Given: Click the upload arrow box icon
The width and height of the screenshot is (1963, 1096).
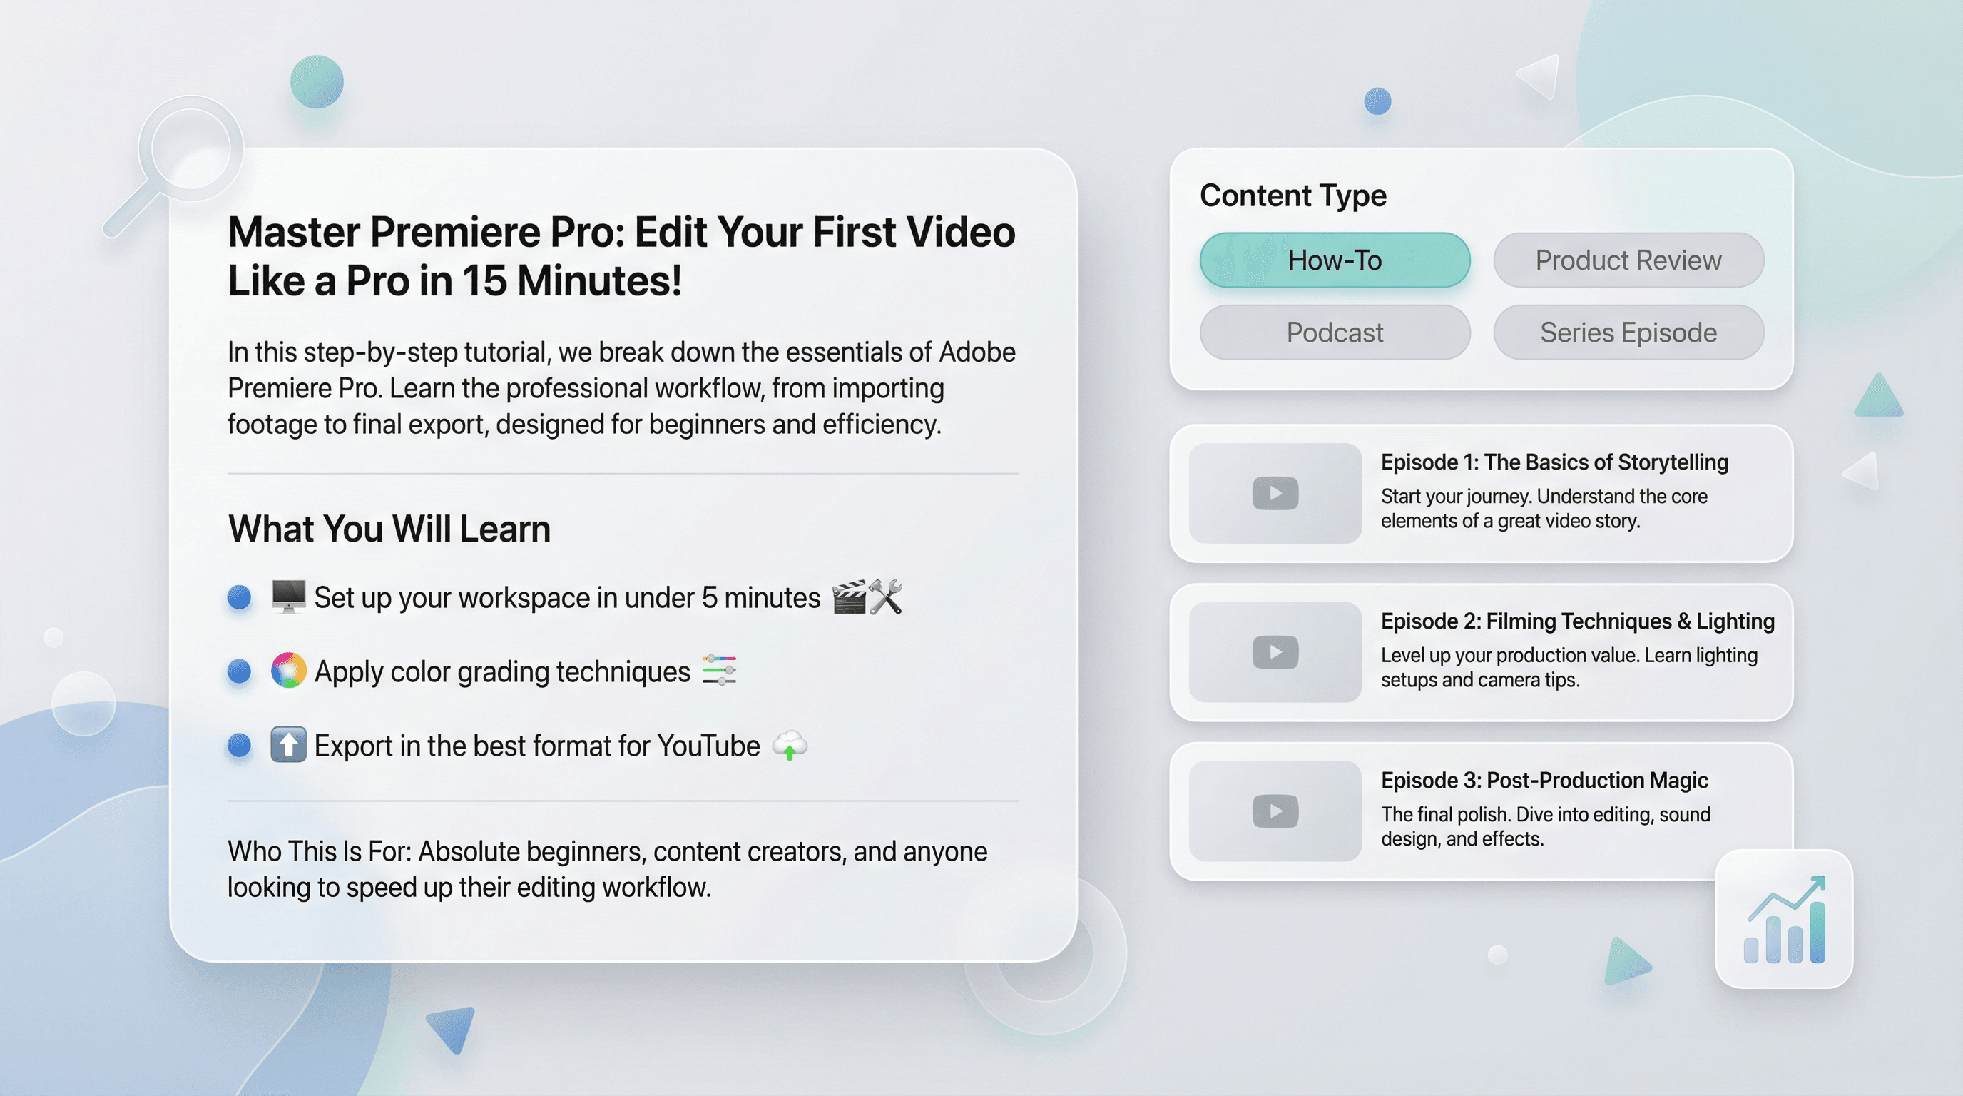Looking at the screenshot, I should coord(288,745).
